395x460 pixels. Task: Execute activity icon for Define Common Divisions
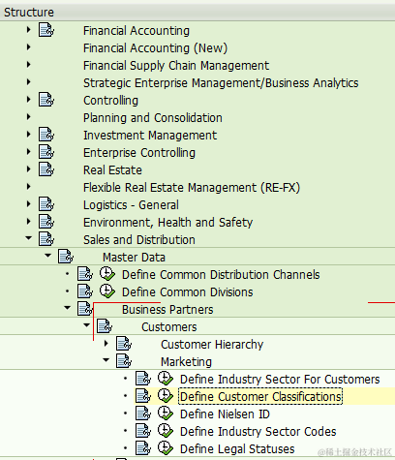pos(106,291)
